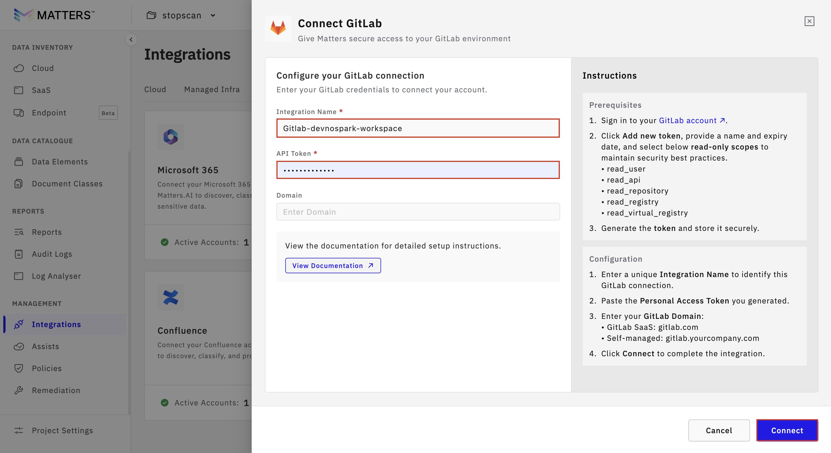Click the Microsoft 365 card title
This screenshot has height=453, width=831.
188,170
